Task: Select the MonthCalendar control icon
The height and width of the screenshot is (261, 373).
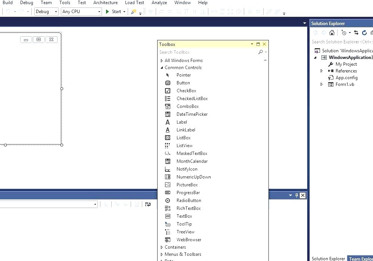Action: coord(168,161)
